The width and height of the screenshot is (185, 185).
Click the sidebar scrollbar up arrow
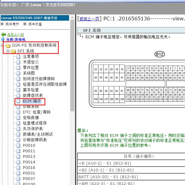(x=72, y=18)
